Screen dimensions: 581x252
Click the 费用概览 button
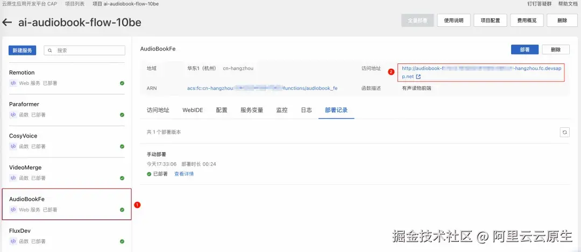click(527, 21)
